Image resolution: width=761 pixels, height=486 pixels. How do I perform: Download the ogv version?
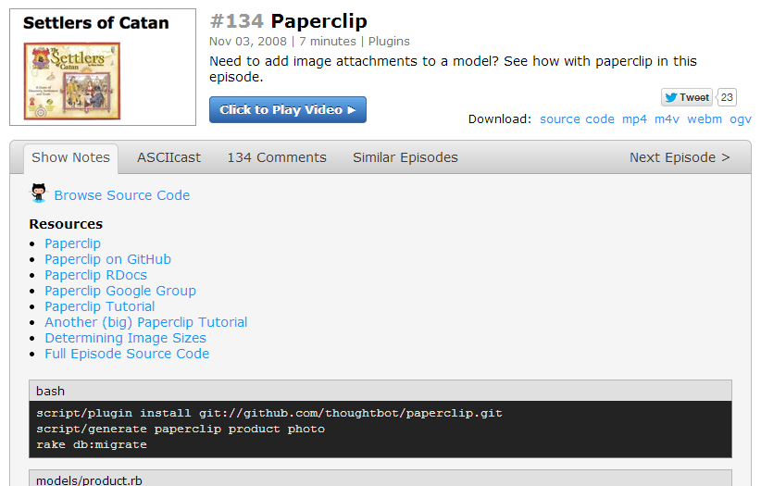[741, 118]
